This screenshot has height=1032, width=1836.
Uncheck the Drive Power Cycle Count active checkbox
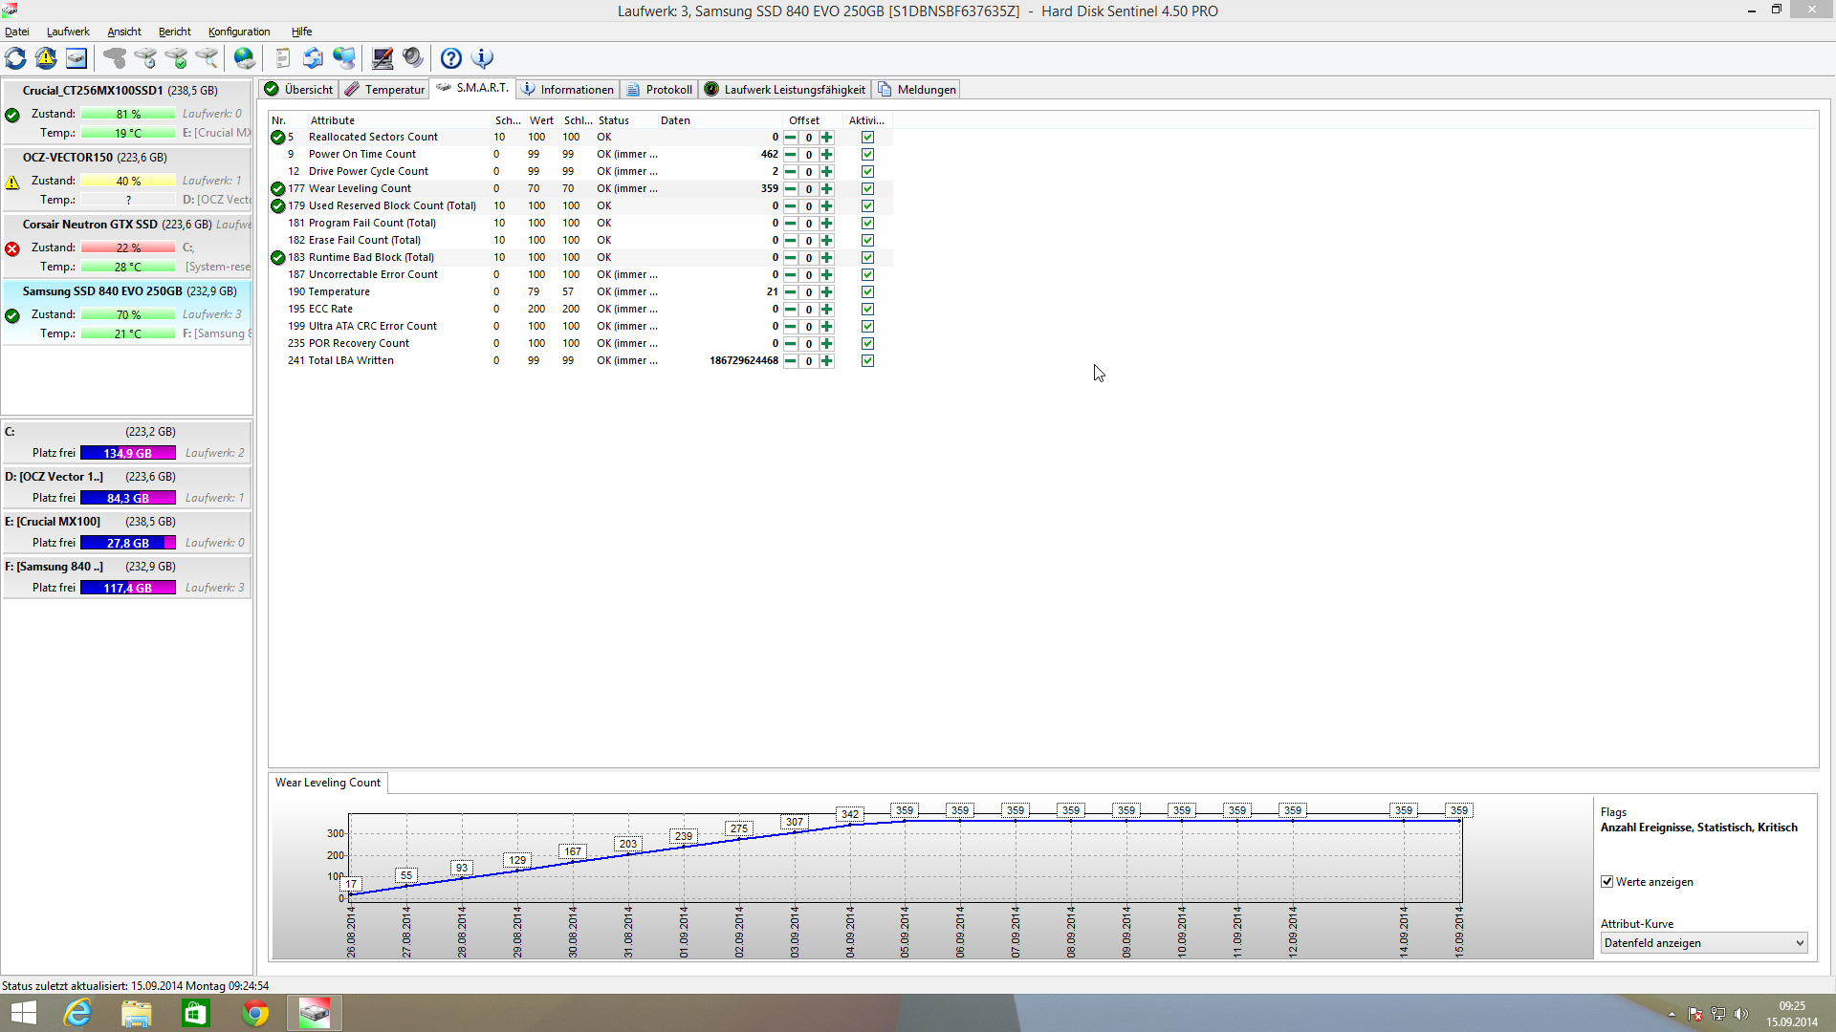pyautogui.click(x=867, y=172)
